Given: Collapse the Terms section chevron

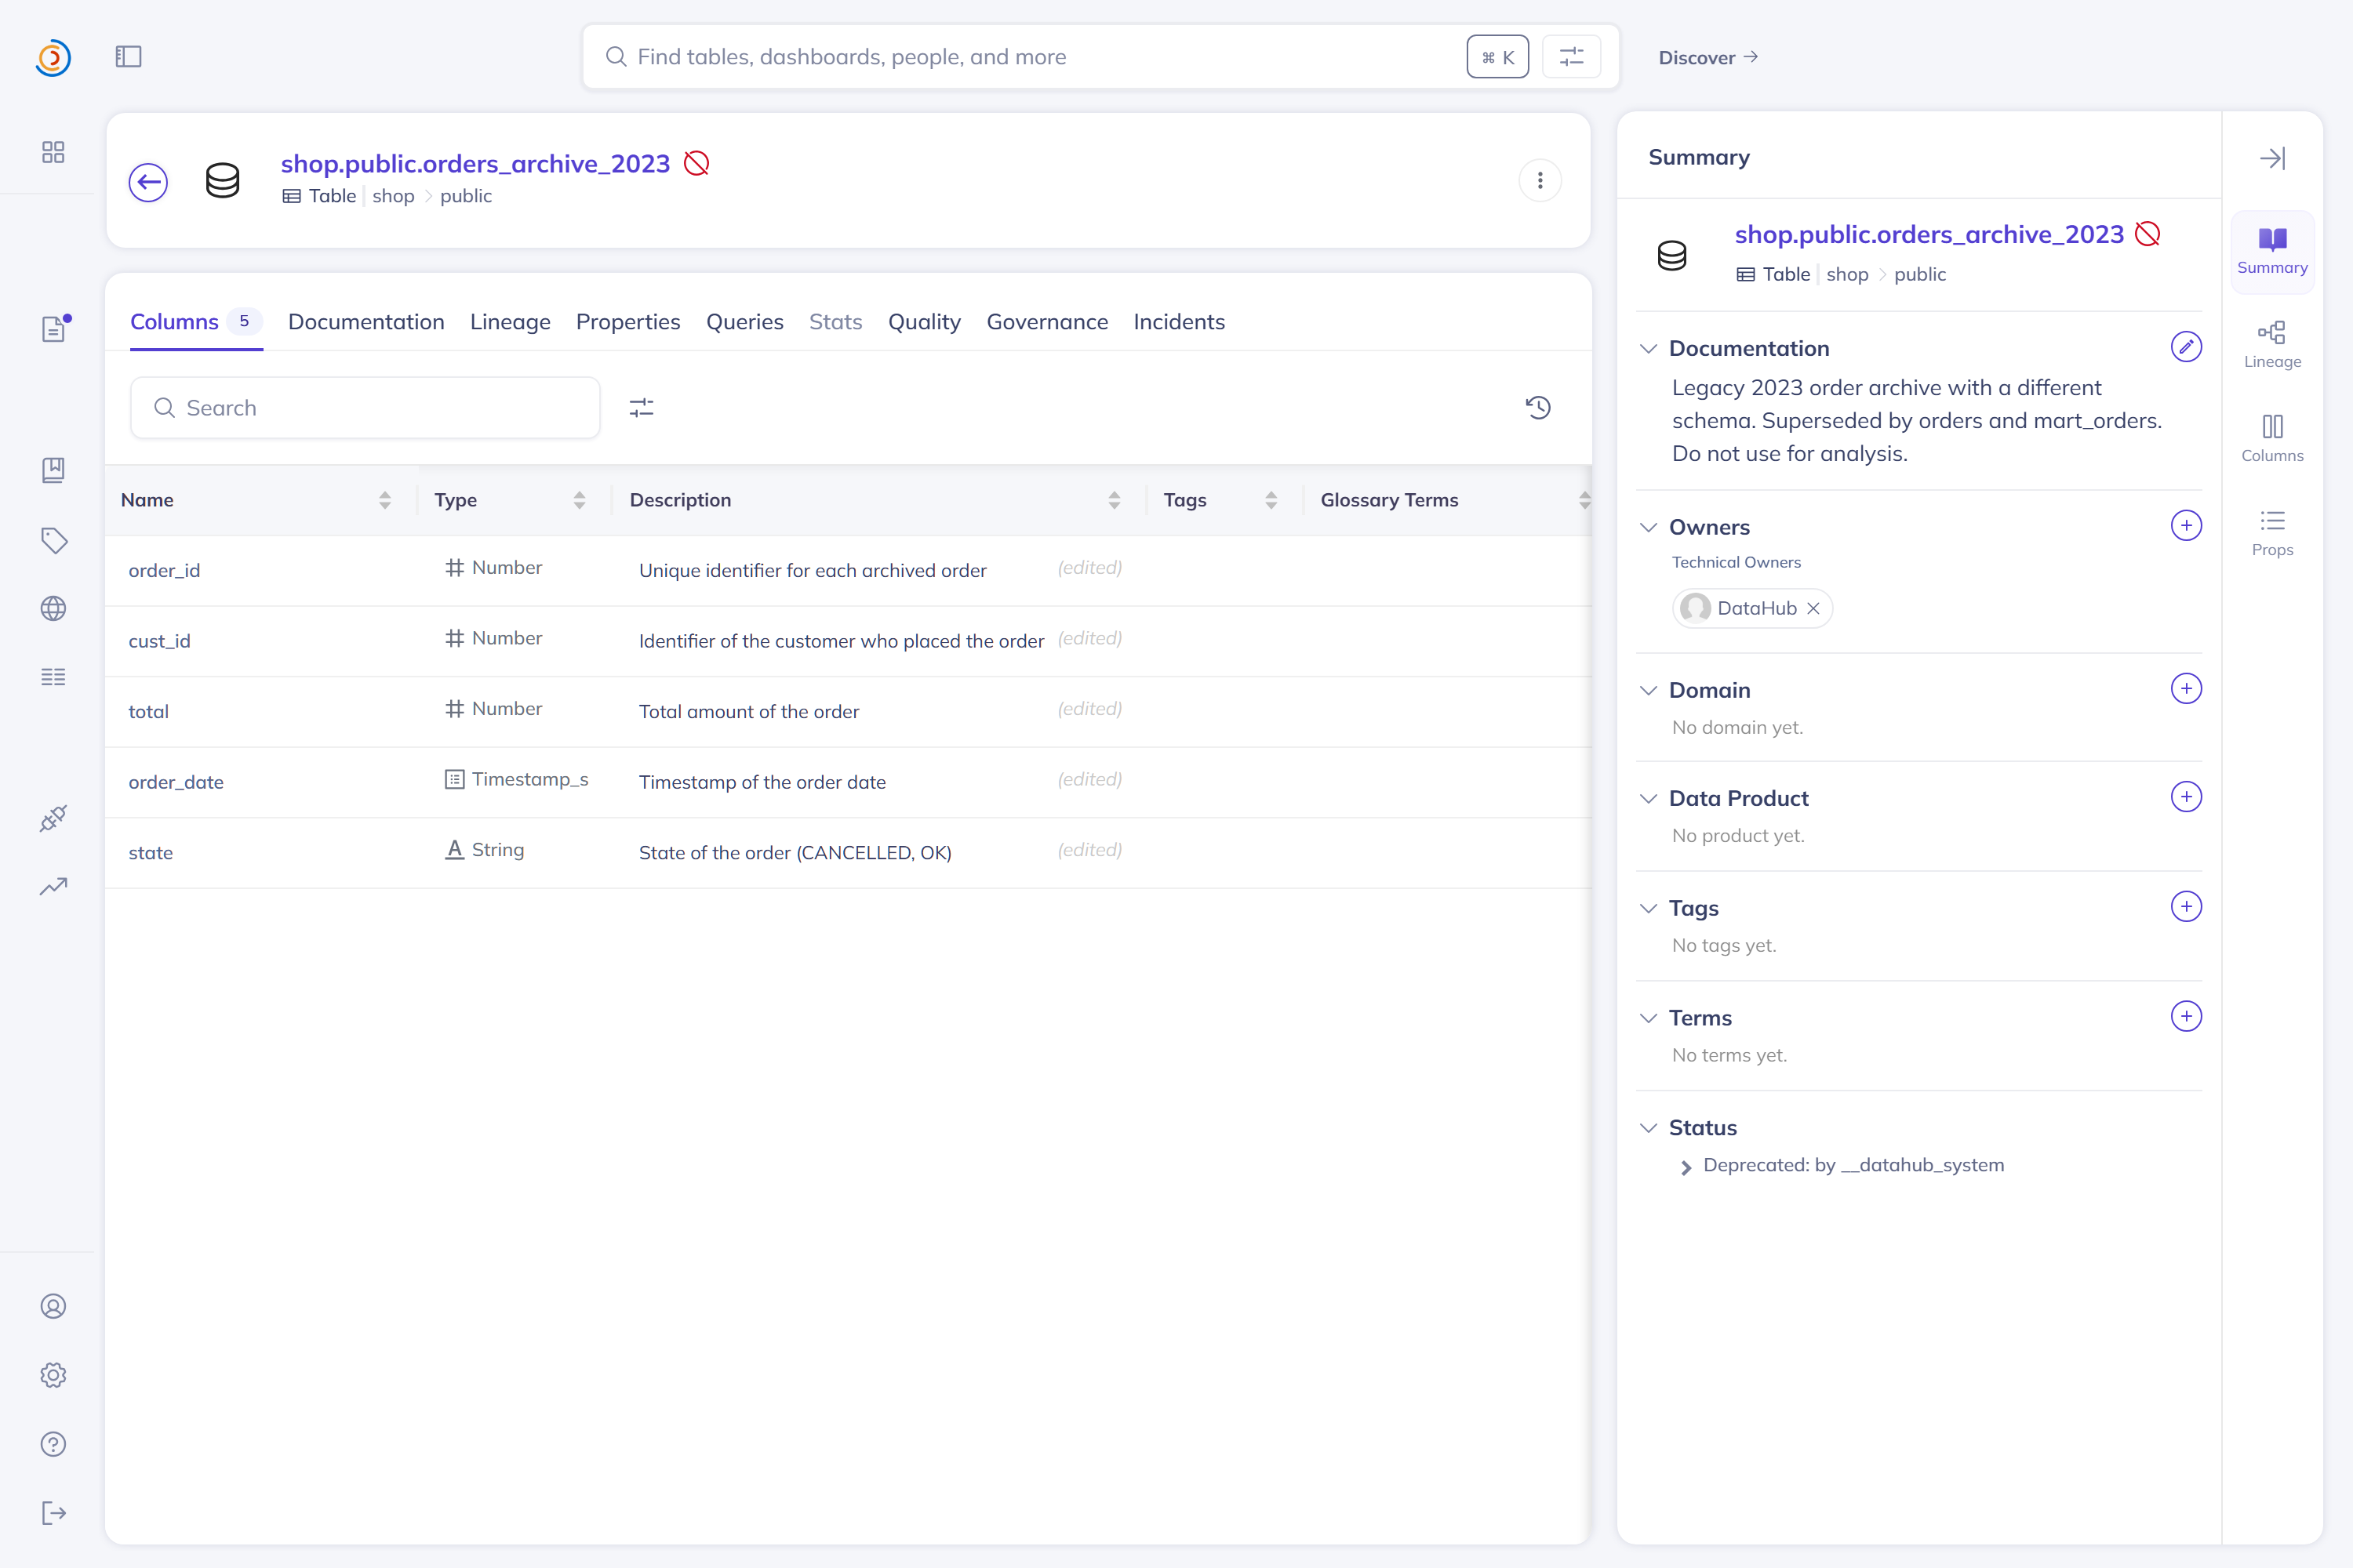Looking at the screenshot, I should click(1649, 1018).
